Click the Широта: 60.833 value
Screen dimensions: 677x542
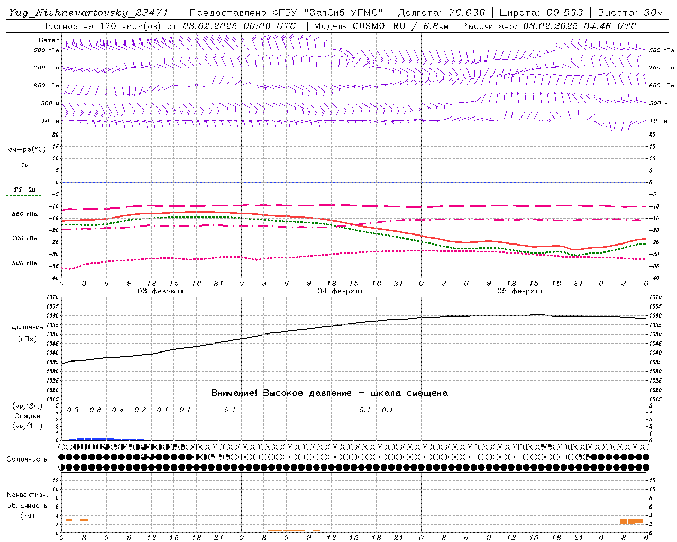[x=541, y=13]
